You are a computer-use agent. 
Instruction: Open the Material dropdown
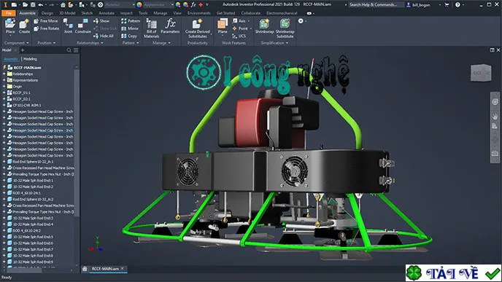pos(120,5)
